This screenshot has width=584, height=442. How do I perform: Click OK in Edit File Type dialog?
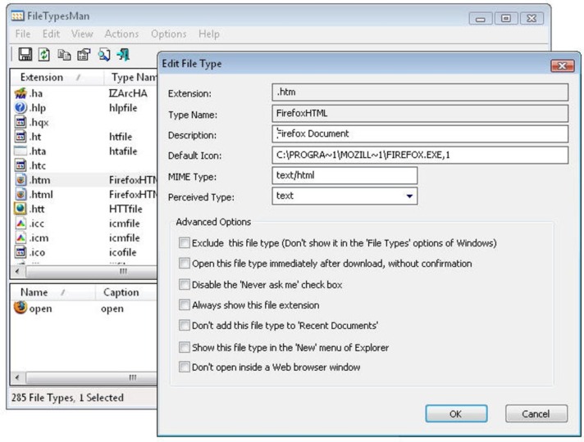[x=456, y=413]
